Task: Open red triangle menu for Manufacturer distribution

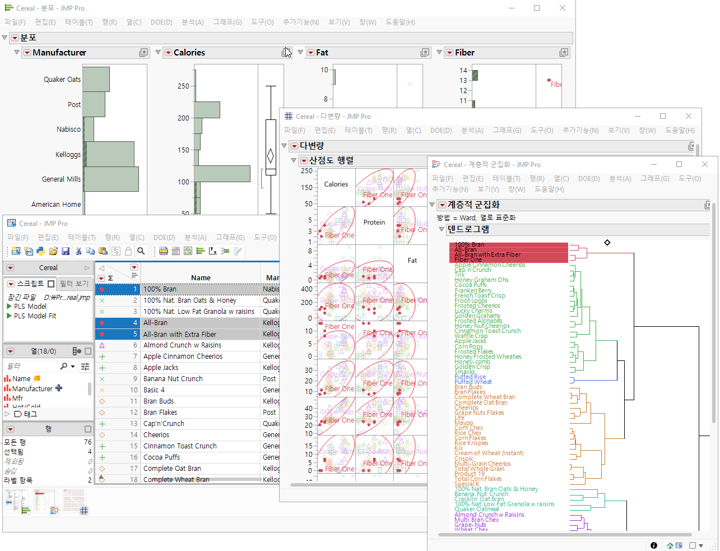Action: [26, 53]
